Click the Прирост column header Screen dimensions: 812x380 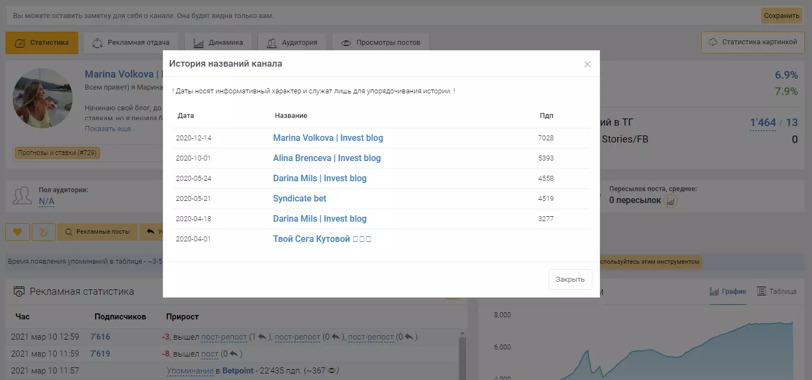click(x=183, y=317)
